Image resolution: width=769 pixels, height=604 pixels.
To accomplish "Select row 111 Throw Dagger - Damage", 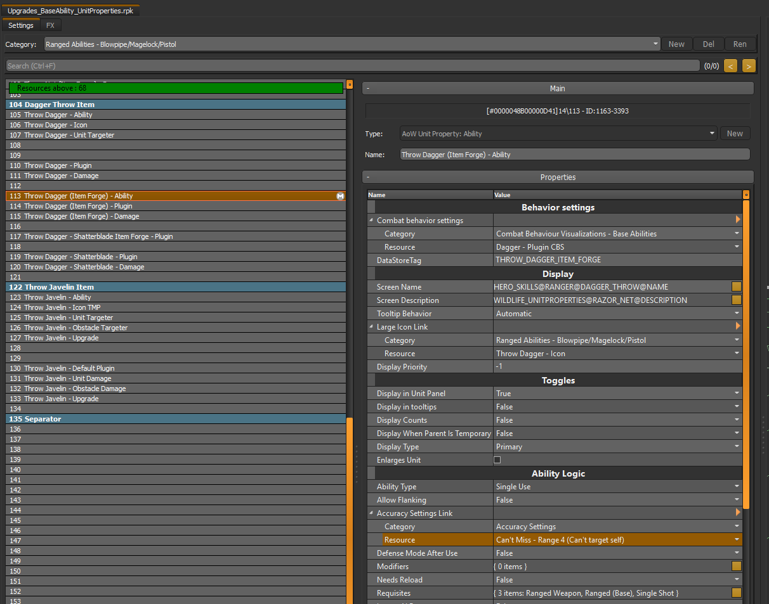I will pos(176,176).
